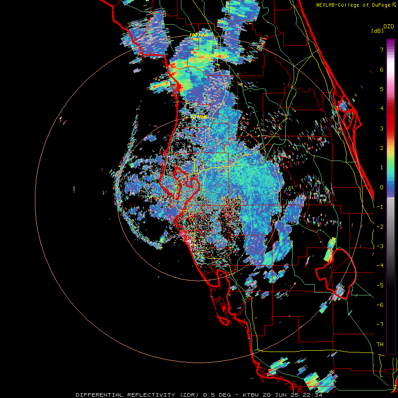Click the 1 value on the dB scale
The width and height of the screenshot is (398, 398).
click(x=382, y=168)
